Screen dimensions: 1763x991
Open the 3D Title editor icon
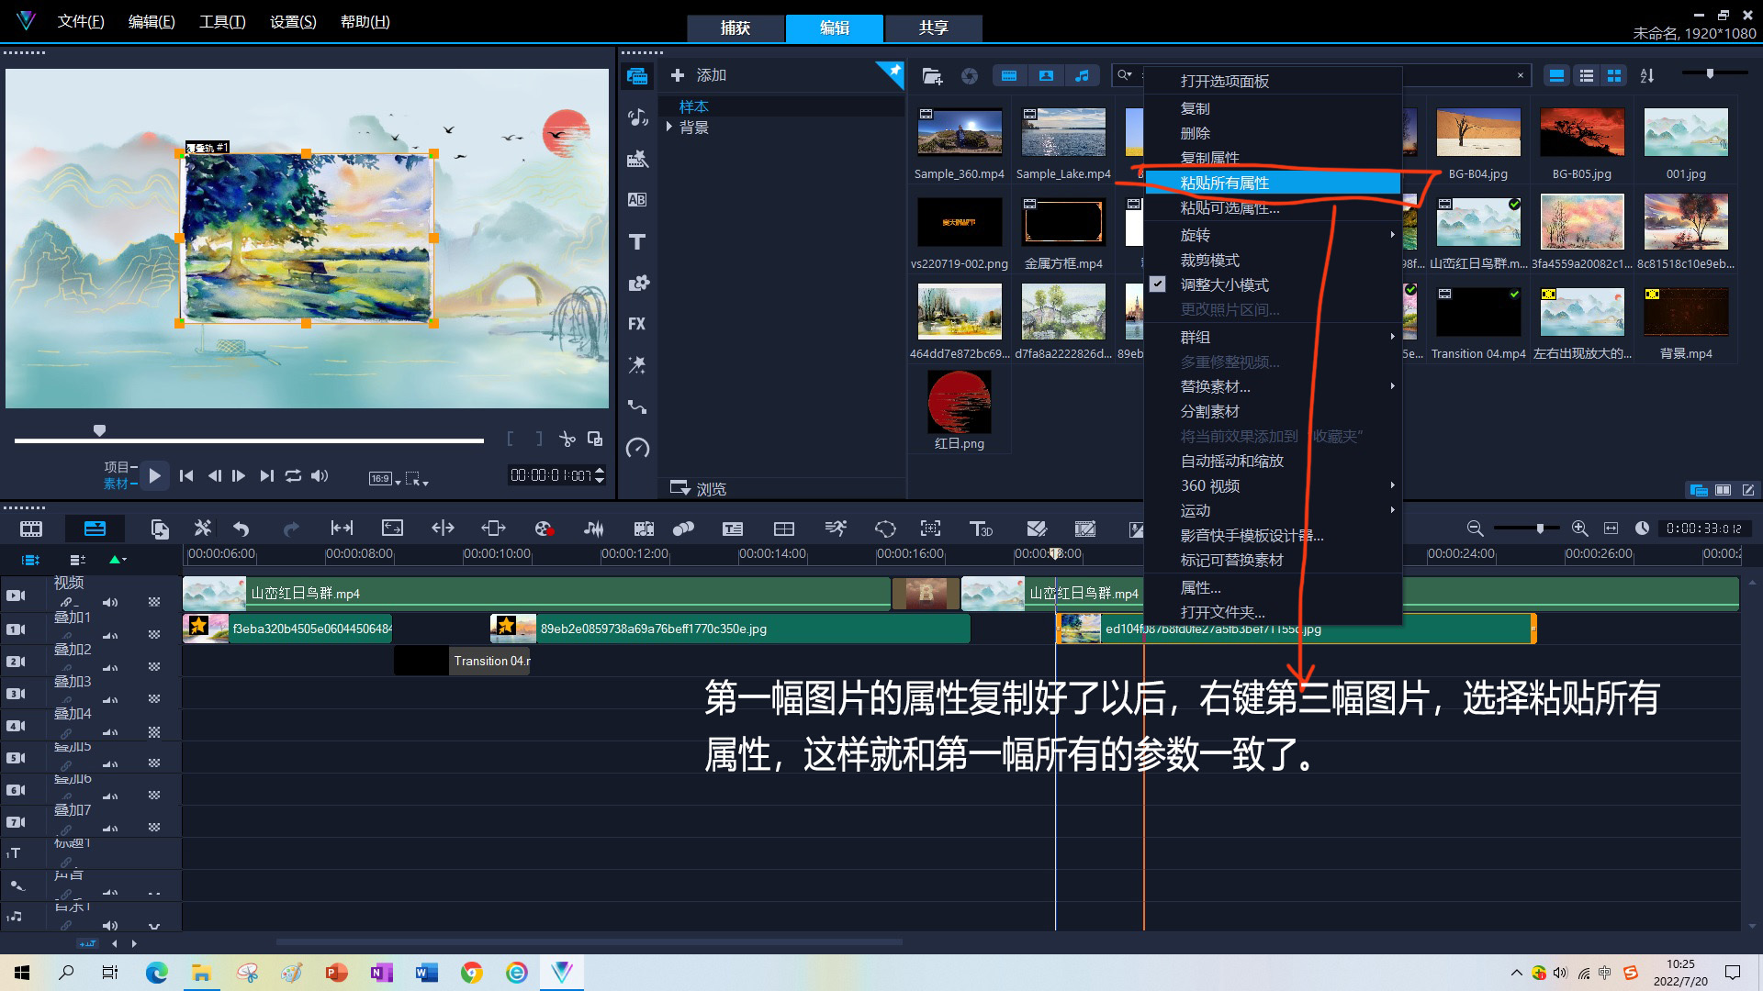(981, 529)
